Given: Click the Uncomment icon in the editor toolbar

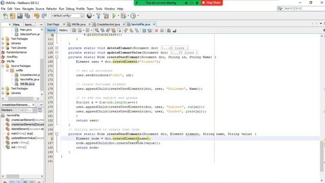Looking at the screenshot, I should 174,30.
